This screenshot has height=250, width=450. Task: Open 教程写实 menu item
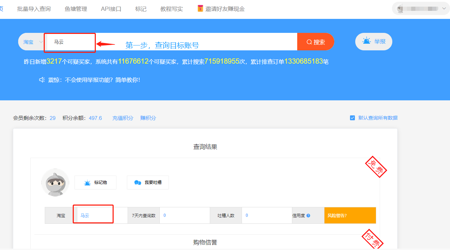[172, 9]
